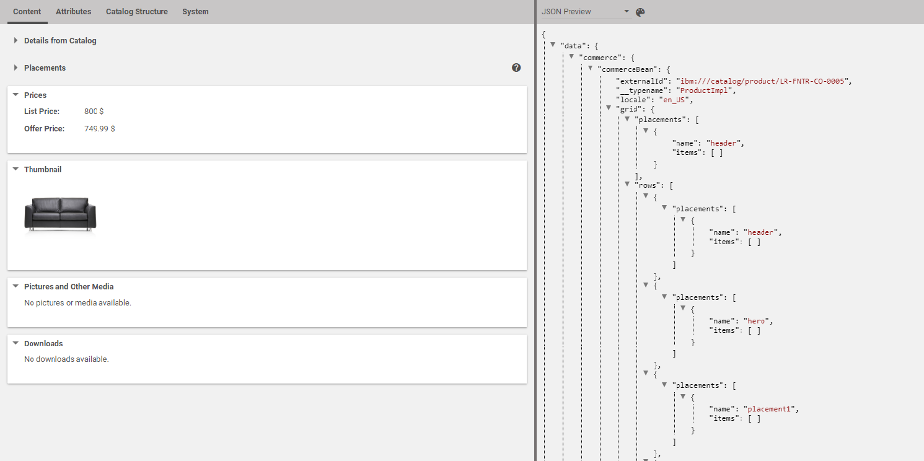Screen dimensions: 924x461
Task: Collapse the Downloads section
Action: tap(17, 343)
